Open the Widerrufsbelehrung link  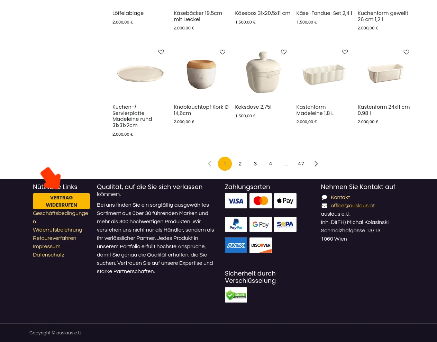[57, 230]
